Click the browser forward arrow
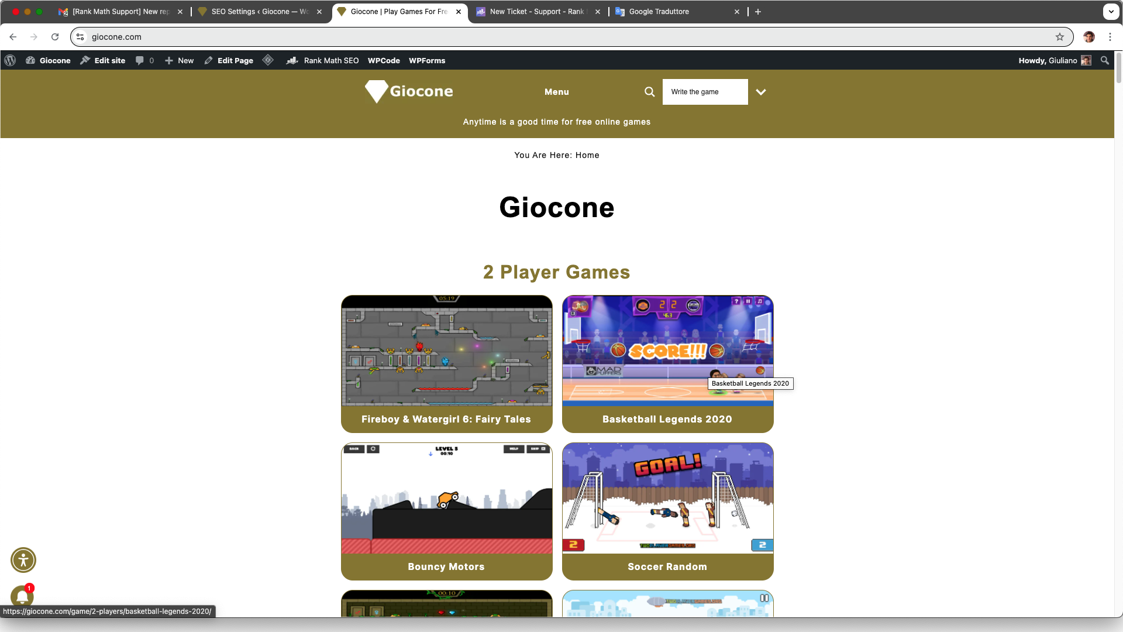This screenshot has height=632, width=1123. 34,37
